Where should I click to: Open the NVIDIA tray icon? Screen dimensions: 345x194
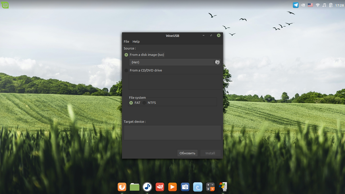click(x=303, y=5)
